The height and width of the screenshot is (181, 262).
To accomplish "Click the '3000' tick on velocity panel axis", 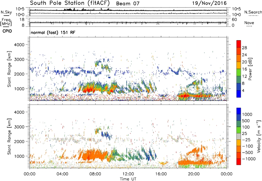I will (x=19, y=127).
